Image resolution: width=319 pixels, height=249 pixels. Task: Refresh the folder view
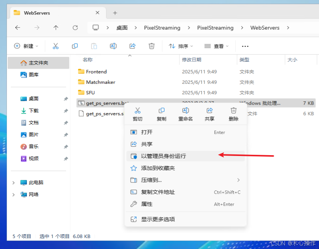75,28
